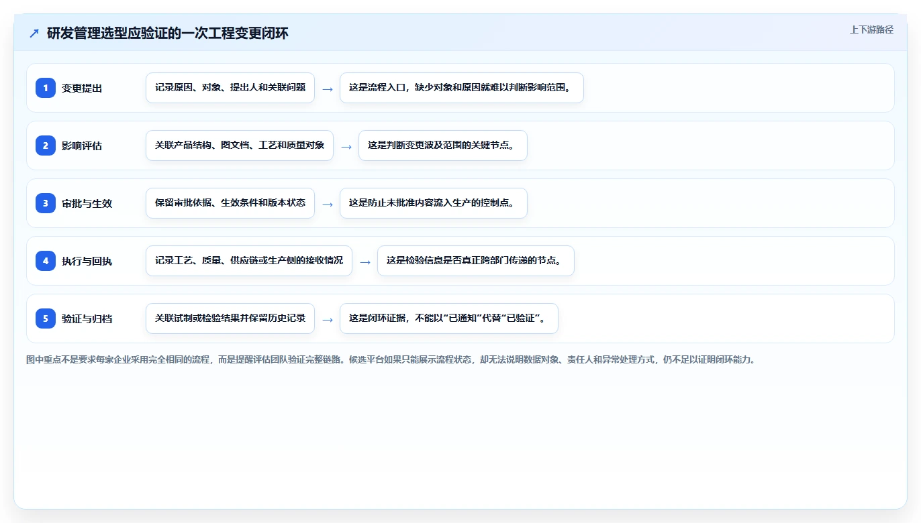
Task: Click the note 这是检验信息是否真正跨部门传递的节点
Action: tap(476, 261)
